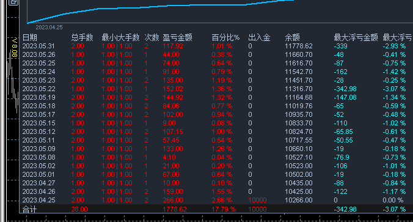
Task: Click the balance value 11778.62
Action: [x=298, y=46]
